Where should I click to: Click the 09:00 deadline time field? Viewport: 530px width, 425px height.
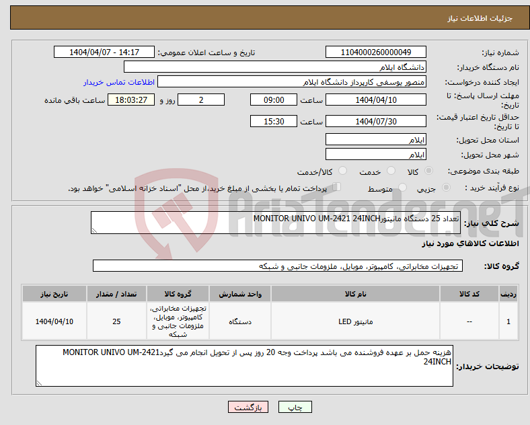pos(274,100)
